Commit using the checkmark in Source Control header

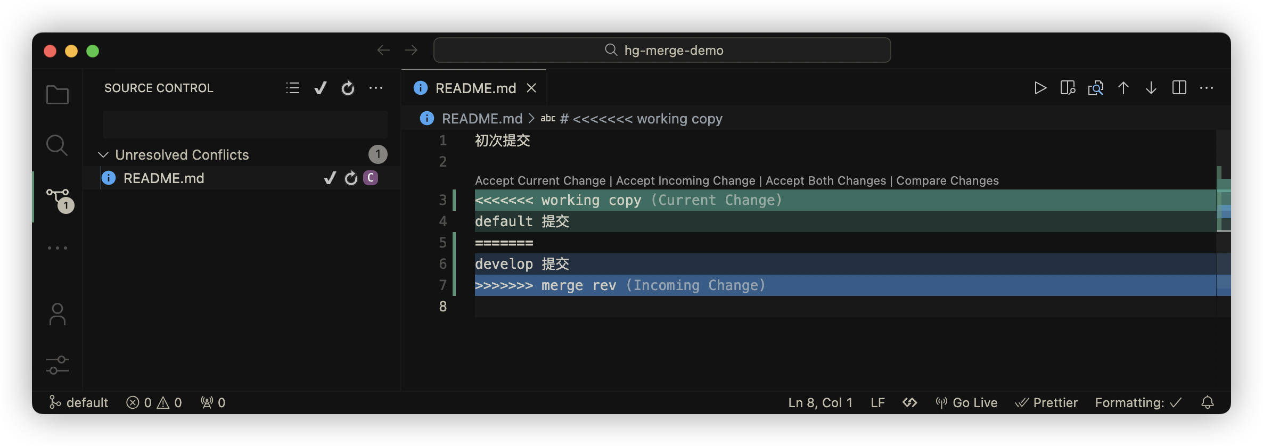[321, 88]
